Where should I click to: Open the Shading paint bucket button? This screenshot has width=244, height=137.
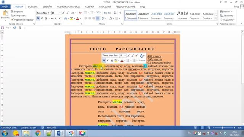pos(111,19)
